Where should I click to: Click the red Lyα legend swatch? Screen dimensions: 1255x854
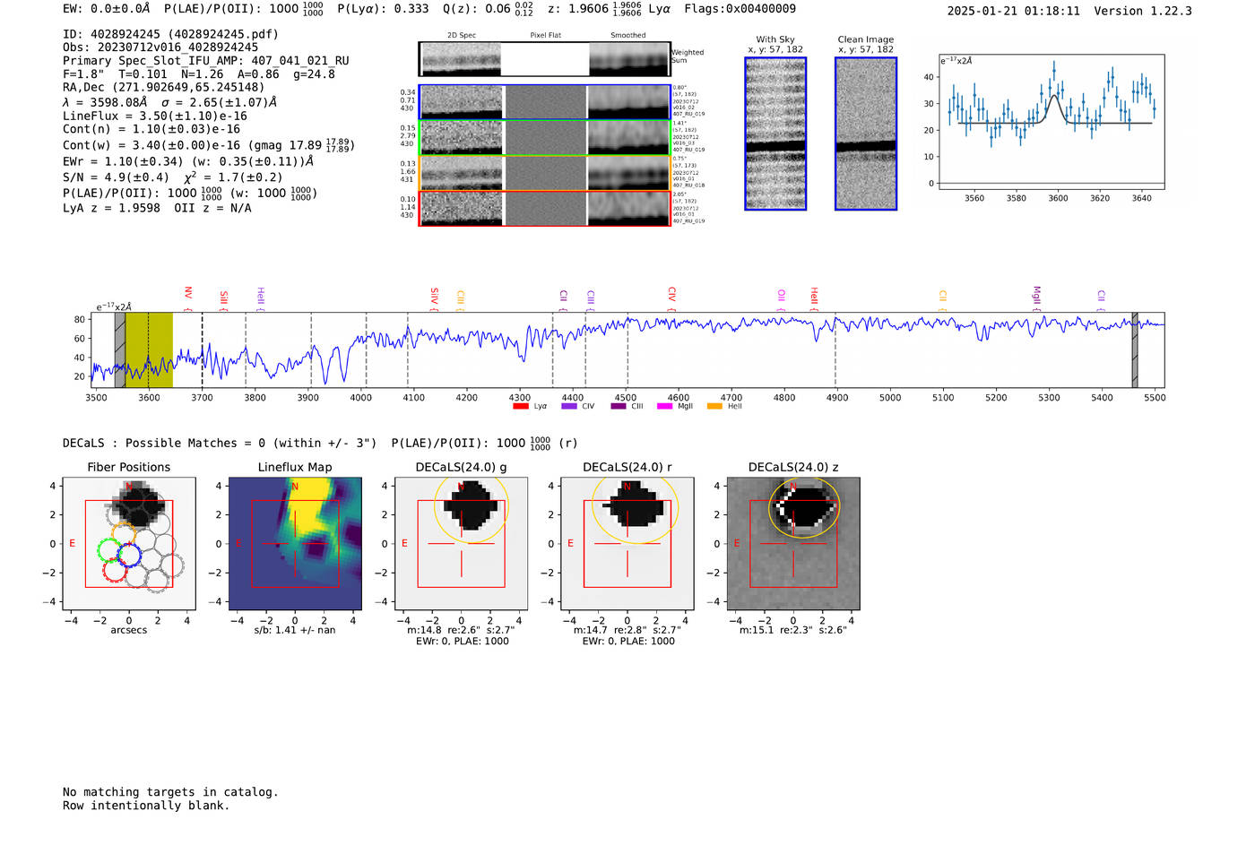pos(520,406)
